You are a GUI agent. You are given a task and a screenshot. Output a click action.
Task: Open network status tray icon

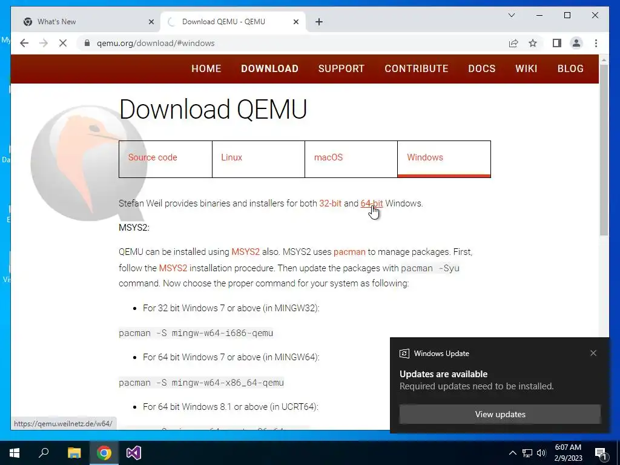click(x=527, y=453)
